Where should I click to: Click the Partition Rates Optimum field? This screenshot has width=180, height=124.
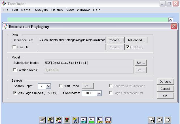(x=89, y=70)
